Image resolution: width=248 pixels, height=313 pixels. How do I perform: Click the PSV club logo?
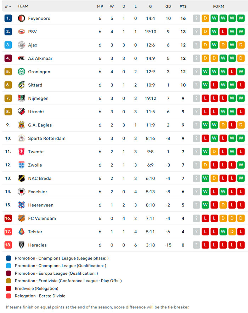coord(22,32)
